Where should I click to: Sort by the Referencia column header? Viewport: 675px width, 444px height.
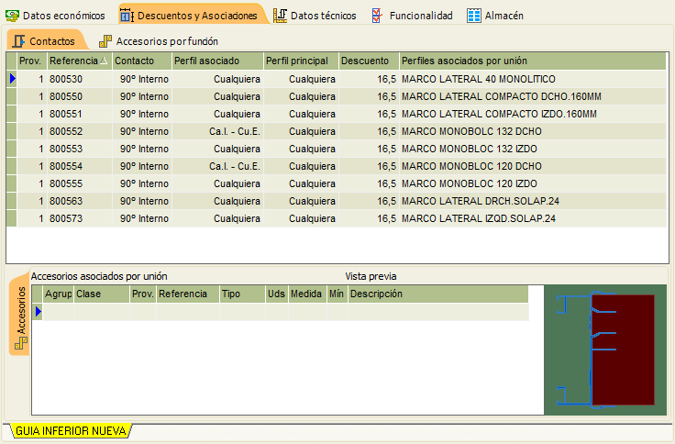[x=79, y=61]
